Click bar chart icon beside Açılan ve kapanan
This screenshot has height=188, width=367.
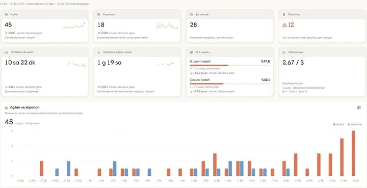click(7, 108)
